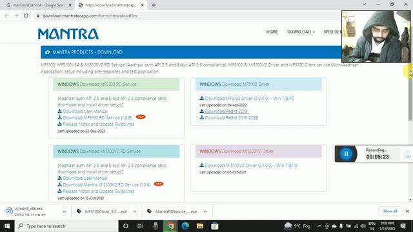
Task: Close the download.mantratecapp tab
Action: click(142, 5)
